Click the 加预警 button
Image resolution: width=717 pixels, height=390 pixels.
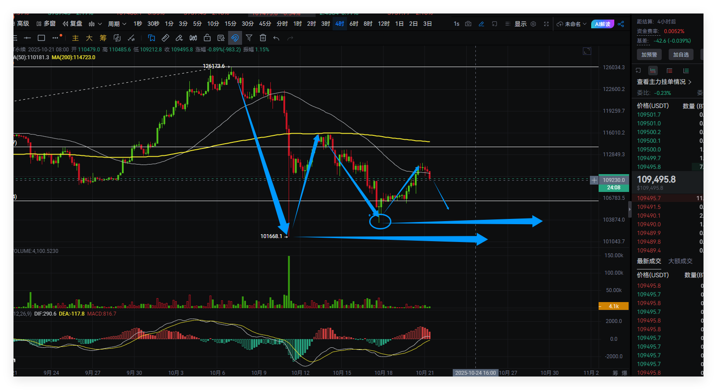pyautogui.click(x=649, y=55)
